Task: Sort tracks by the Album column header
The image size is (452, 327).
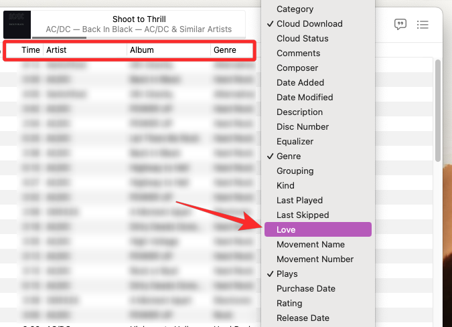Action: tap(141, 50)
